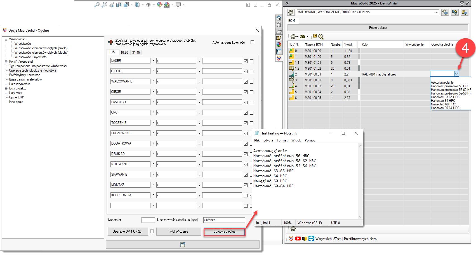Tick the second checkbox in TOCZENIE row

[x=252, y=123]
